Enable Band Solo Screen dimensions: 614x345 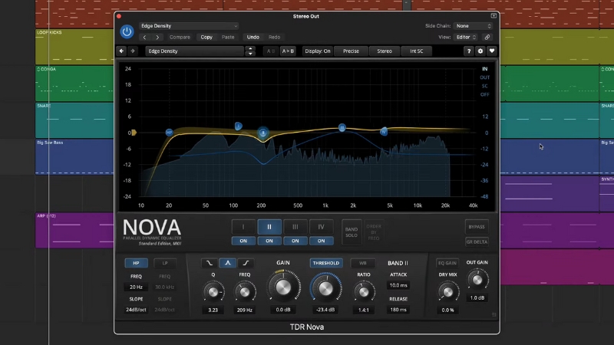[352, 232]
